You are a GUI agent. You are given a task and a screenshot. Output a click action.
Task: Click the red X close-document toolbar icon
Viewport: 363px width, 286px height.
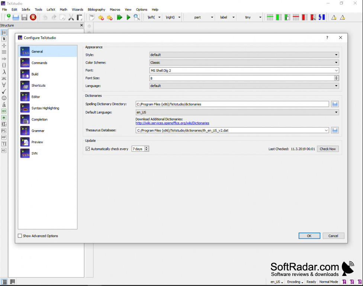click(33, 17)
